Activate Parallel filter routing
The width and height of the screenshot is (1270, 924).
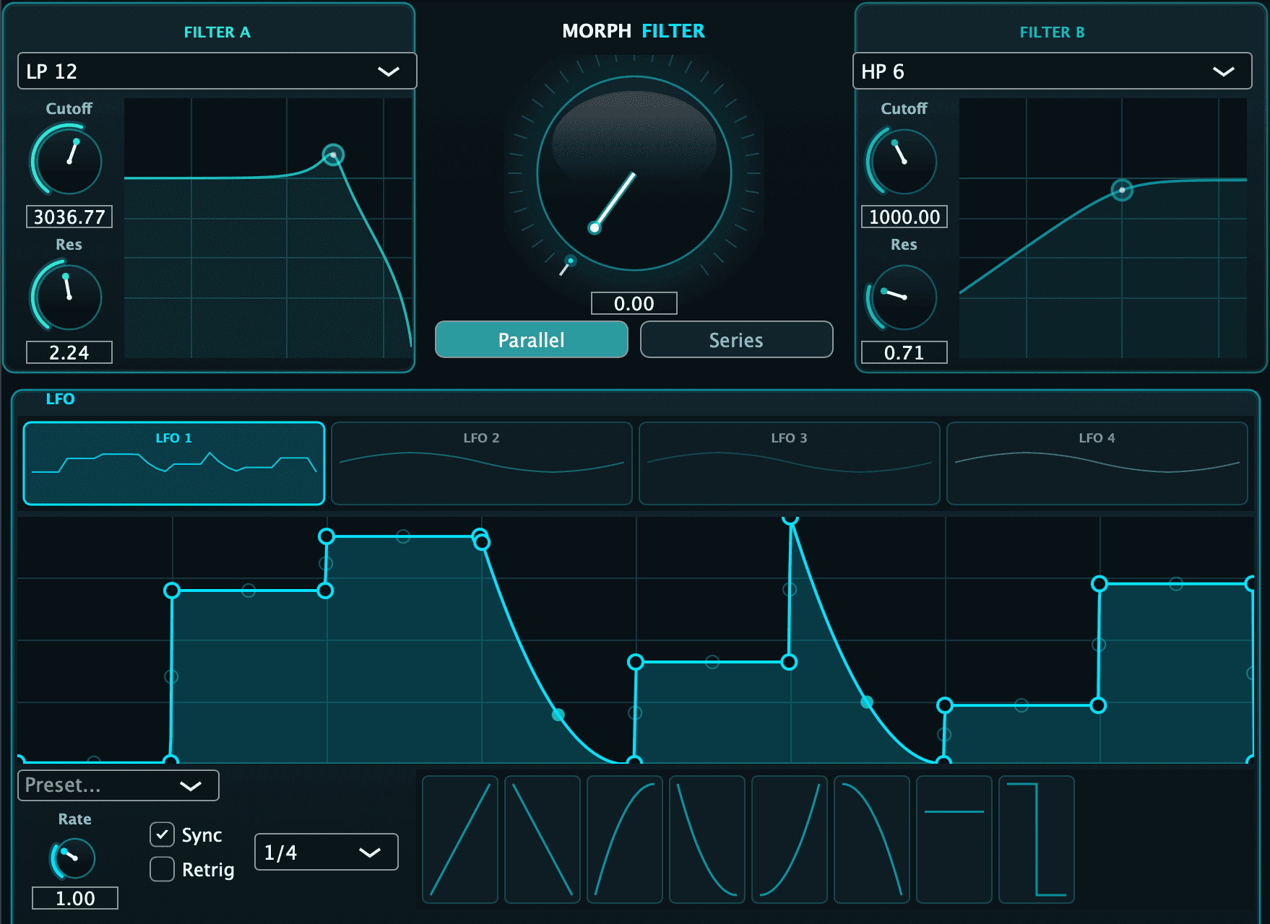point(532,339)
